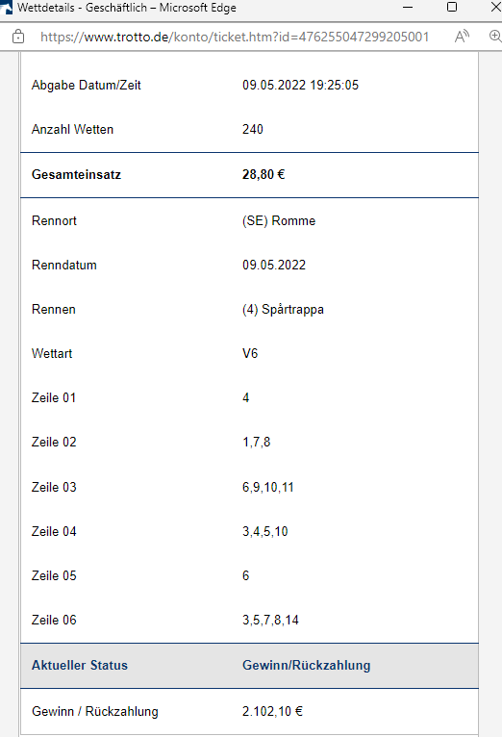Minimize the Wettdetails window

(x=408, y=8)
